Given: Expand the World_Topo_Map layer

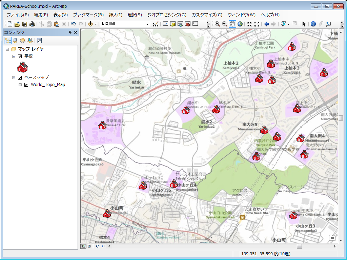Looking at the screenshot, I should (x=20, y=85).
